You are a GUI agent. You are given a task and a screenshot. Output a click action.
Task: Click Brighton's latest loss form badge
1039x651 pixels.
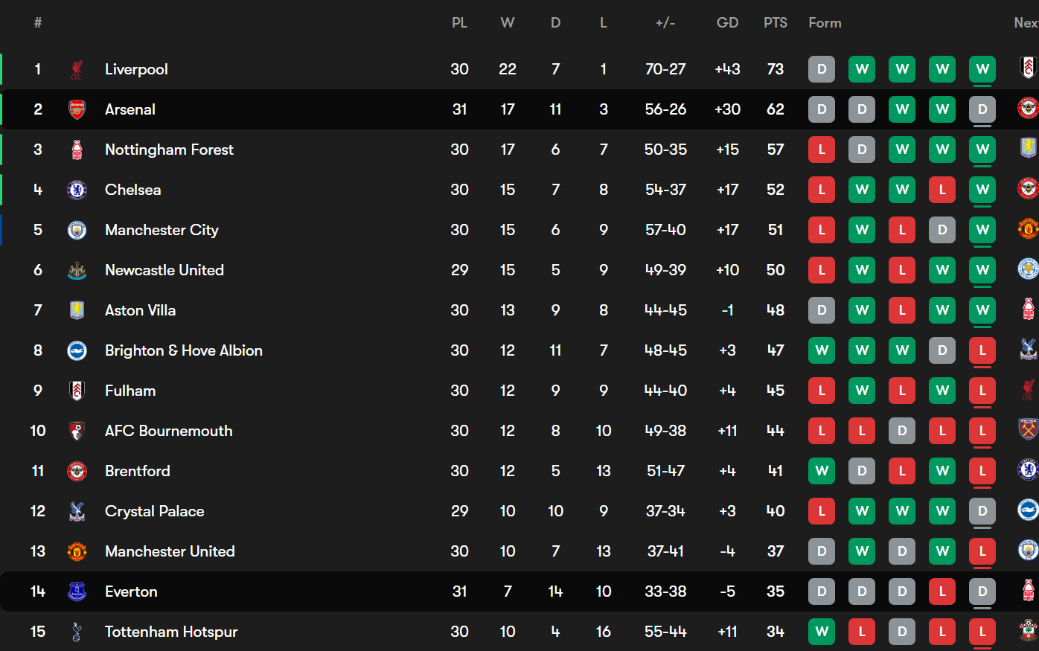(x=982, y=350)
